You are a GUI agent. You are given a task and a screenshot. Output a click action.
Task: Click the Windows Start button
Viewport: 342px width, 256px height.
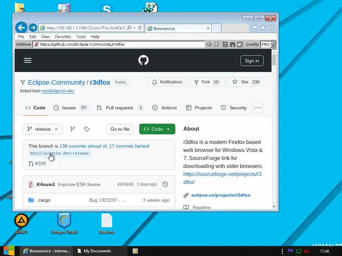pyautogui.click(x=9, y=251)
